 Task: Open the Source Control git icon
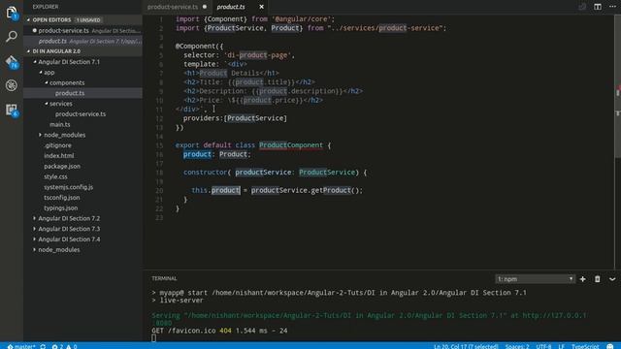tap(12, 61)
